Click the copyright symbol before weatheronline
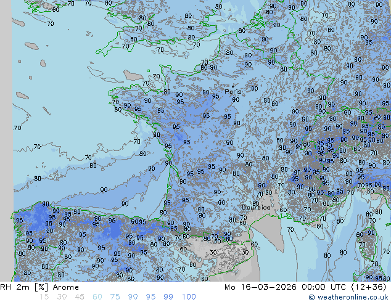Image resolution: width=391 pixels, height=302 pixels. click(x=312, y=297)
